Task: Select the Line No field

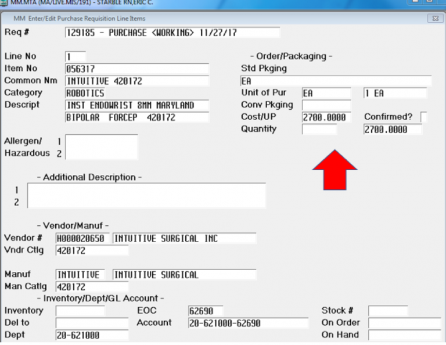Action: tap(75, 56)
